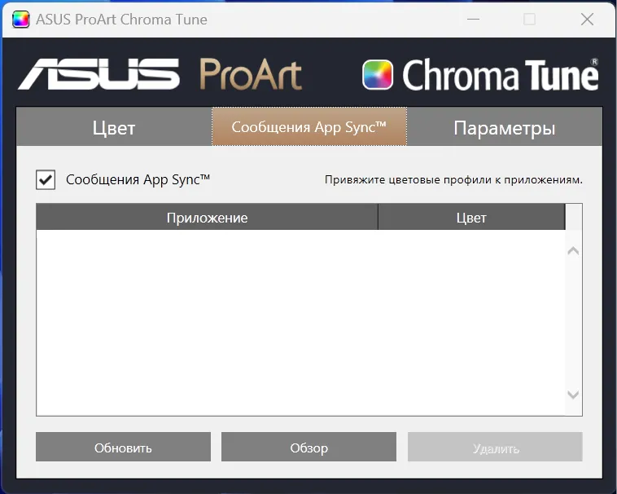The image size is (617, 494).
Task: Sort by the Приложение column header
Action: point(207,218)
